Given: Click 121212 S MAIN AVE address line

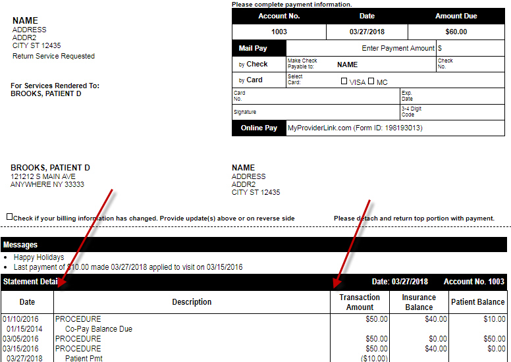Looking at the screenshot, I should coord(43,176).
